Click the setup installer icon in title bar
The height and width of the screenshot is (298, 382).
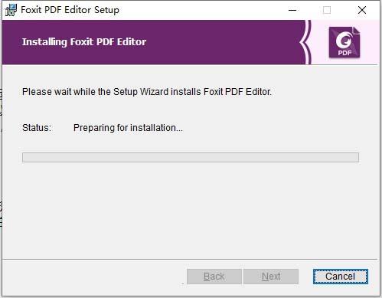11,10
